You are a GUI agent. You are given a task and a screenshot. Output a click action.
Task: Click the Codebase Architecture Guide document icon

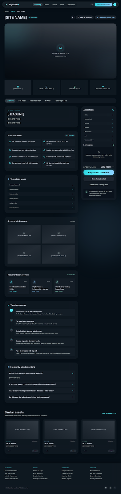(11, 282)
